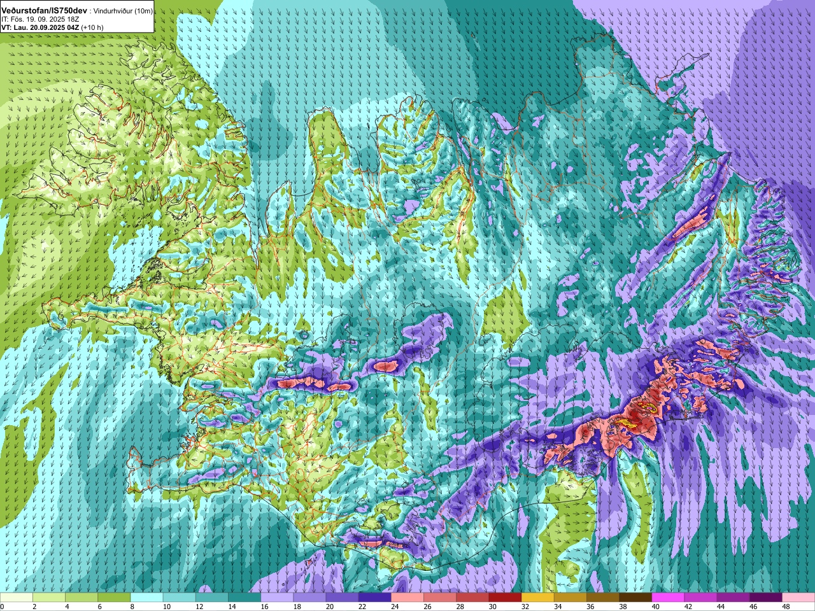Image resolution: width=815 pixels, height=611 pixels.
Task: Click the light cyan 8–10 legend swatch
Action: click(146, 598)
